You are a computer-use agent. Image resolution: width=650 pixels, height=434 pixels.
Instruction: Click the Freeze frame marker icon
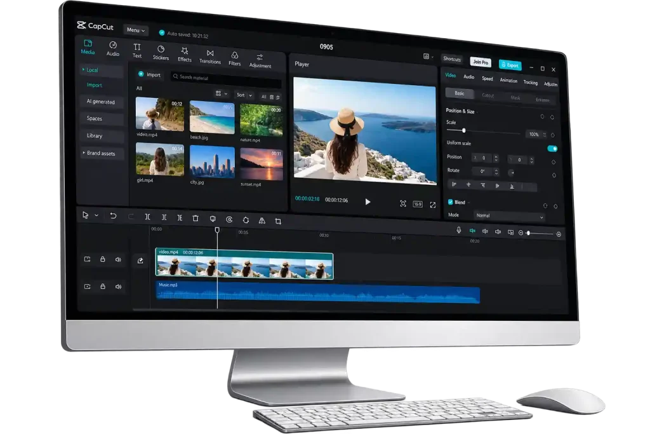[213, 219]
